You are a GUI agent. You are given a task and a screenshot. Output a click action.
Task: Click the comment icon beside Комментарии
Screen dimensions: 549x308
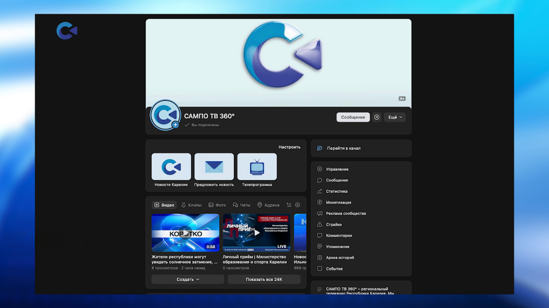(320, 235)
